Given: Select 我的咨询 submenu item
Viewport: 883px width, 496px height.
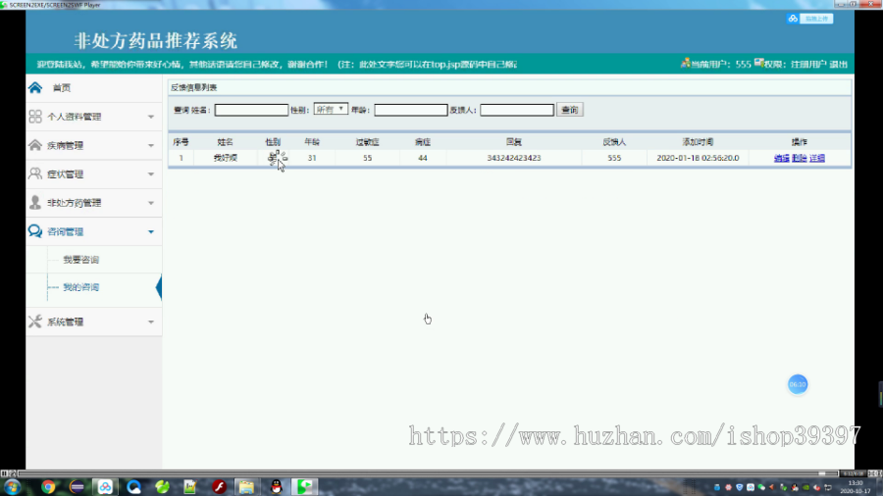Looking at the screenshot, I should click(81, 287).
